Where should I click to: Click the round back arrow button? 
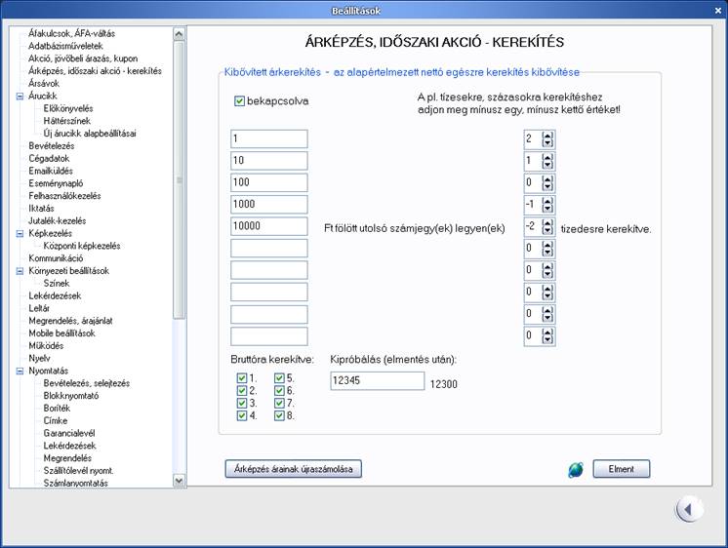tap(689, 510)
